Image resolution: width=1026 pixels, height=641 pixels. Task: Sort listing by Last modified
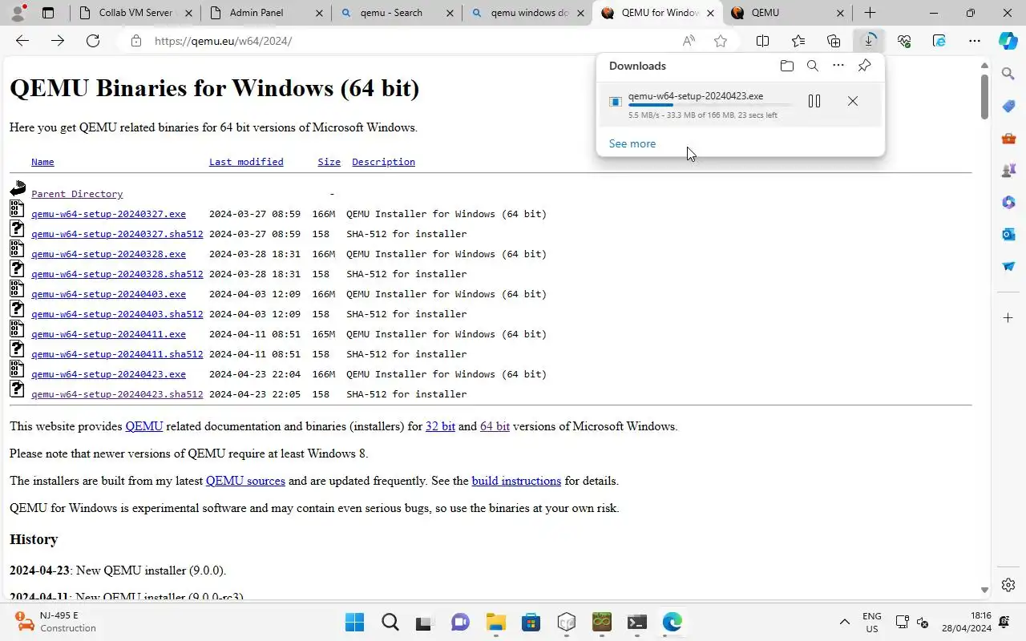246,162
